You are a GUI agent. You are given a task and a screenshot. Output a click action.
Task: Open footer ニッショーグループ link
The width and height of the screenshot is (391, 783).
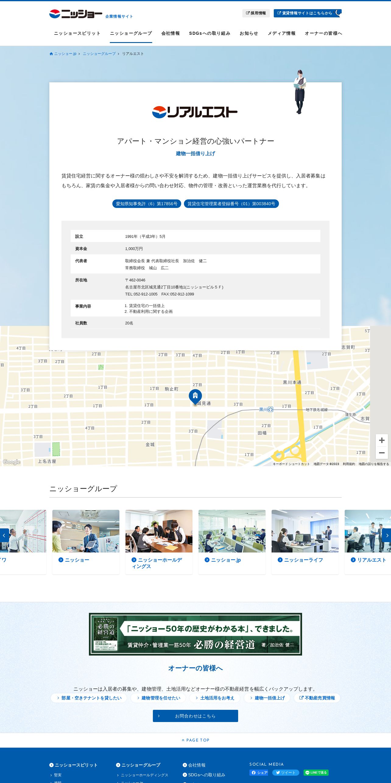(x=138, y=765)
